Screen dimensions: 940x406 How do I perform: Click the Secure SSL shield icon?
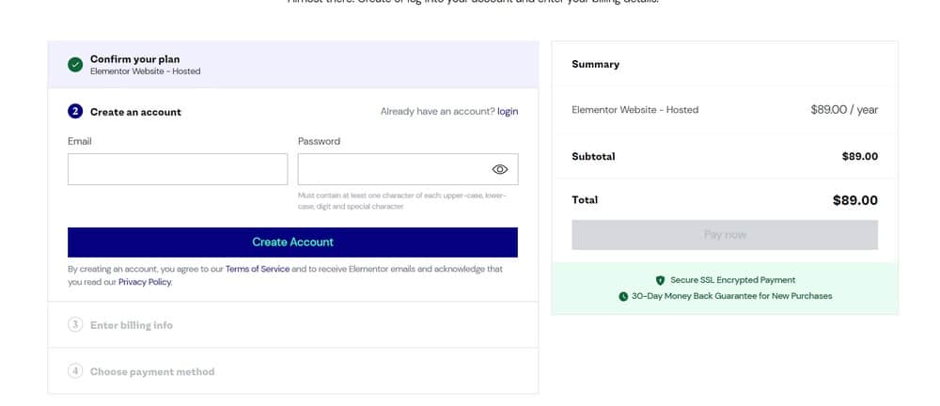[660, 280]
